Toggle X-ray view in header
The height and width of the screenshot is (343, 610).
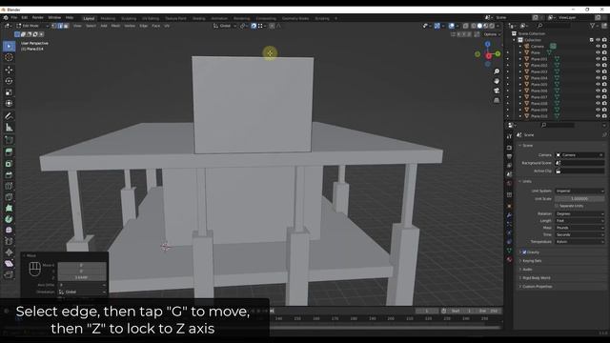[x=465, y=26]
